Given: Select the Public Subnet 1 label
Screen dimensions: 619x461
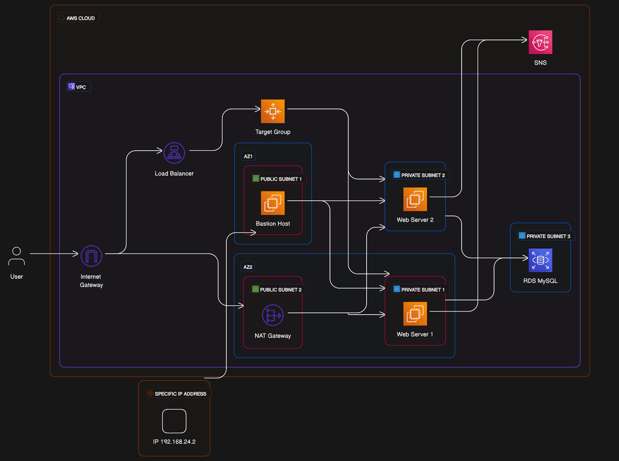Looking at the screenshot, I should pos(277,179).
